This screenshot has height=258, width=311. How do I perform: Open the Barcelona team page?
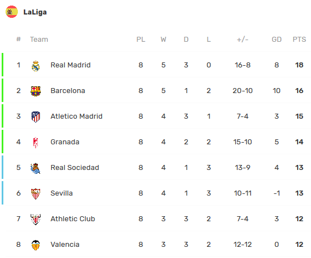point(68,91)
